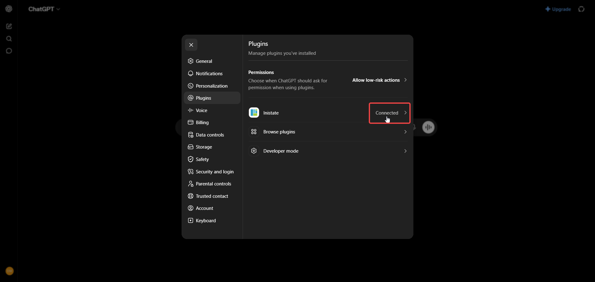Open Personalization settings section
Viewport: 595px width, 282px height.
pos(212,86)
